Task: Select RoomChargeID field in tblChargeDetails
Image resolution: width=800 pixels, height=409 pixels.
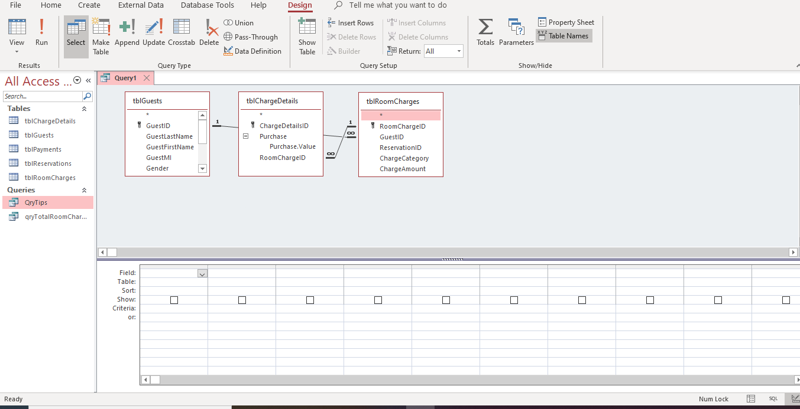Action: click(x=283, y=158)
